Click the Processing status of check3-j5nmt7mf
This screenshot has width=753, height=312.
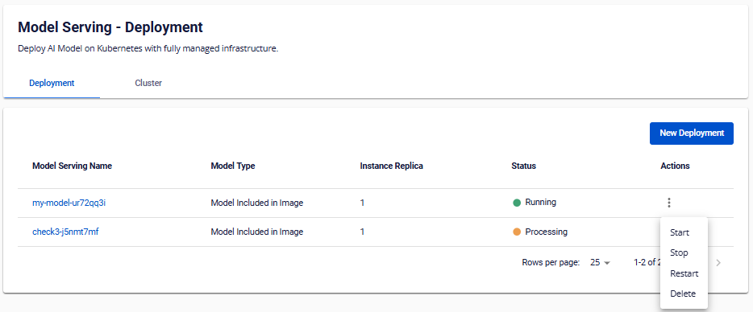pos(540,232)
